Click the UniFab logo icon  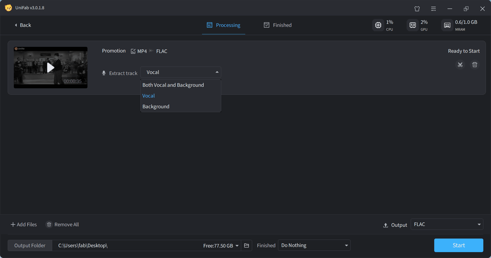(x=8, y=8)
